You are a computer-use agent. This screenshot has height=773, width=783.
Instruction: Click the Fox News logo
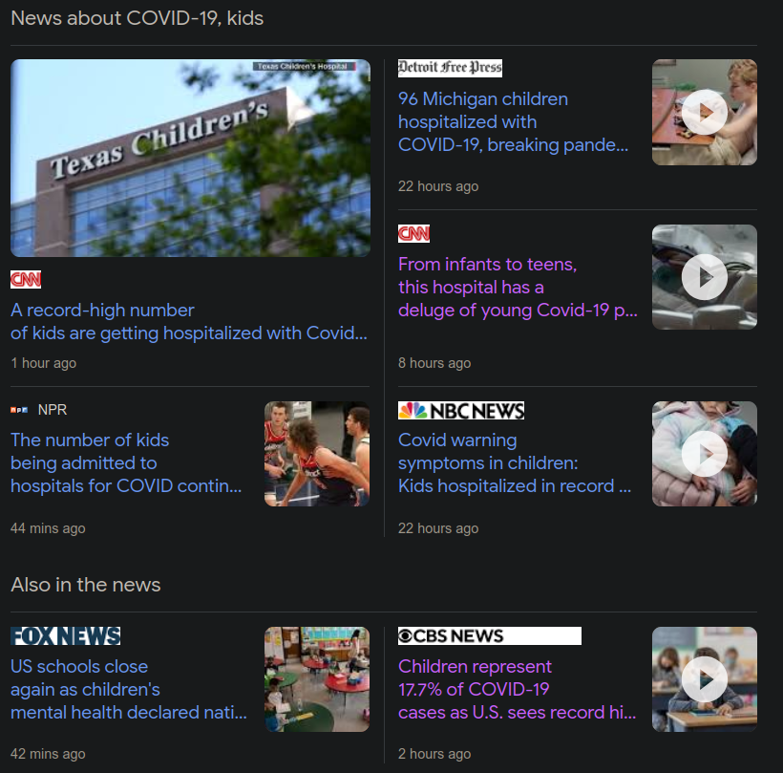(66, 636)
